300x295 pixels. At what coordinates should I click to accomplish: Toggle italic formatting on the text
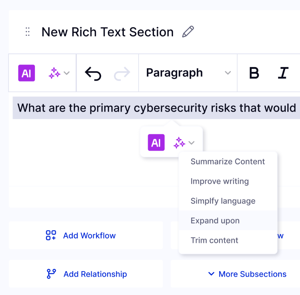click(283, 73)
